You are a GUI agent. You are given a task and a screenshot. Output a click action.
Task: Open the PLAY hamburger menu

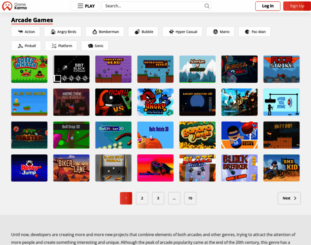[86, 6]
